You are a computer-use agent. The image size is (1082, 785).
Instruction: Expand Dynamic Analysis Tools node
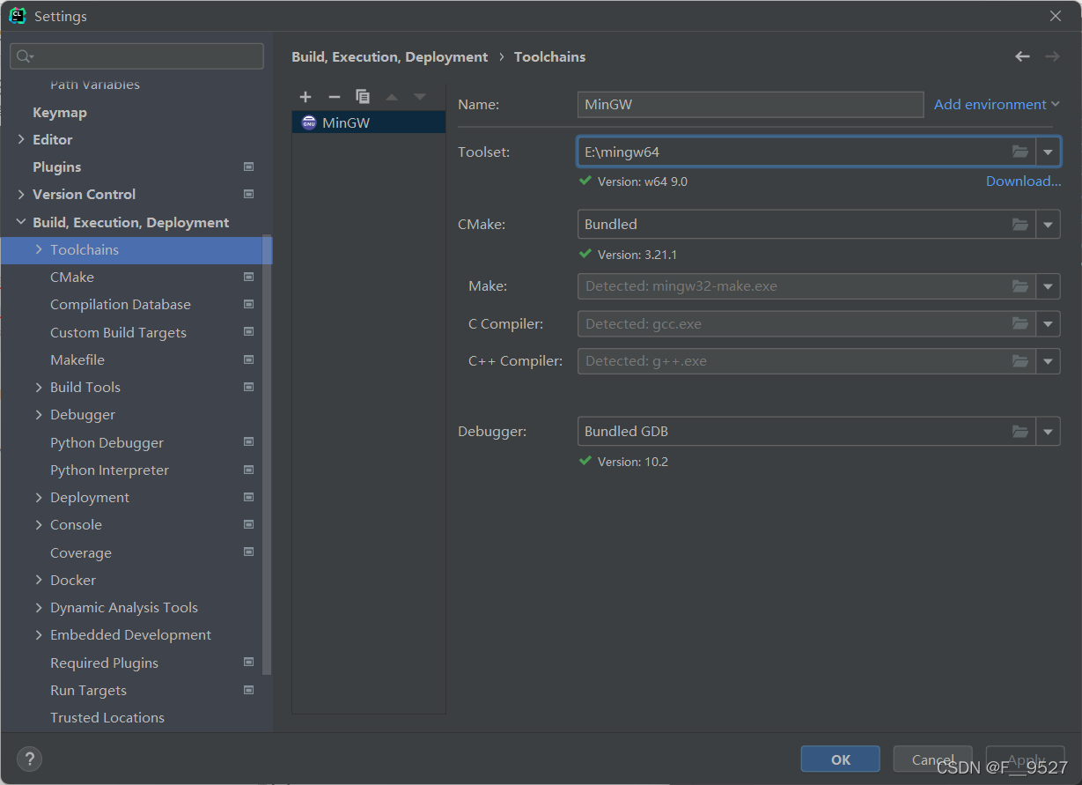pyautogui.click(x=39, y=607)
